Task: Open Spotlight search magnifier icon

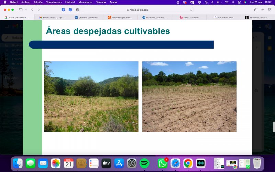Action: pos(233,2)
